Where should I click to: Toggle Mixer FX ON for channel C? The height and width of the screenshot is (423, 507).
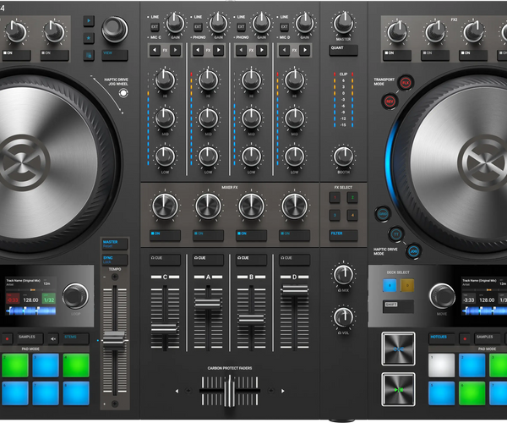pos(165,235)
